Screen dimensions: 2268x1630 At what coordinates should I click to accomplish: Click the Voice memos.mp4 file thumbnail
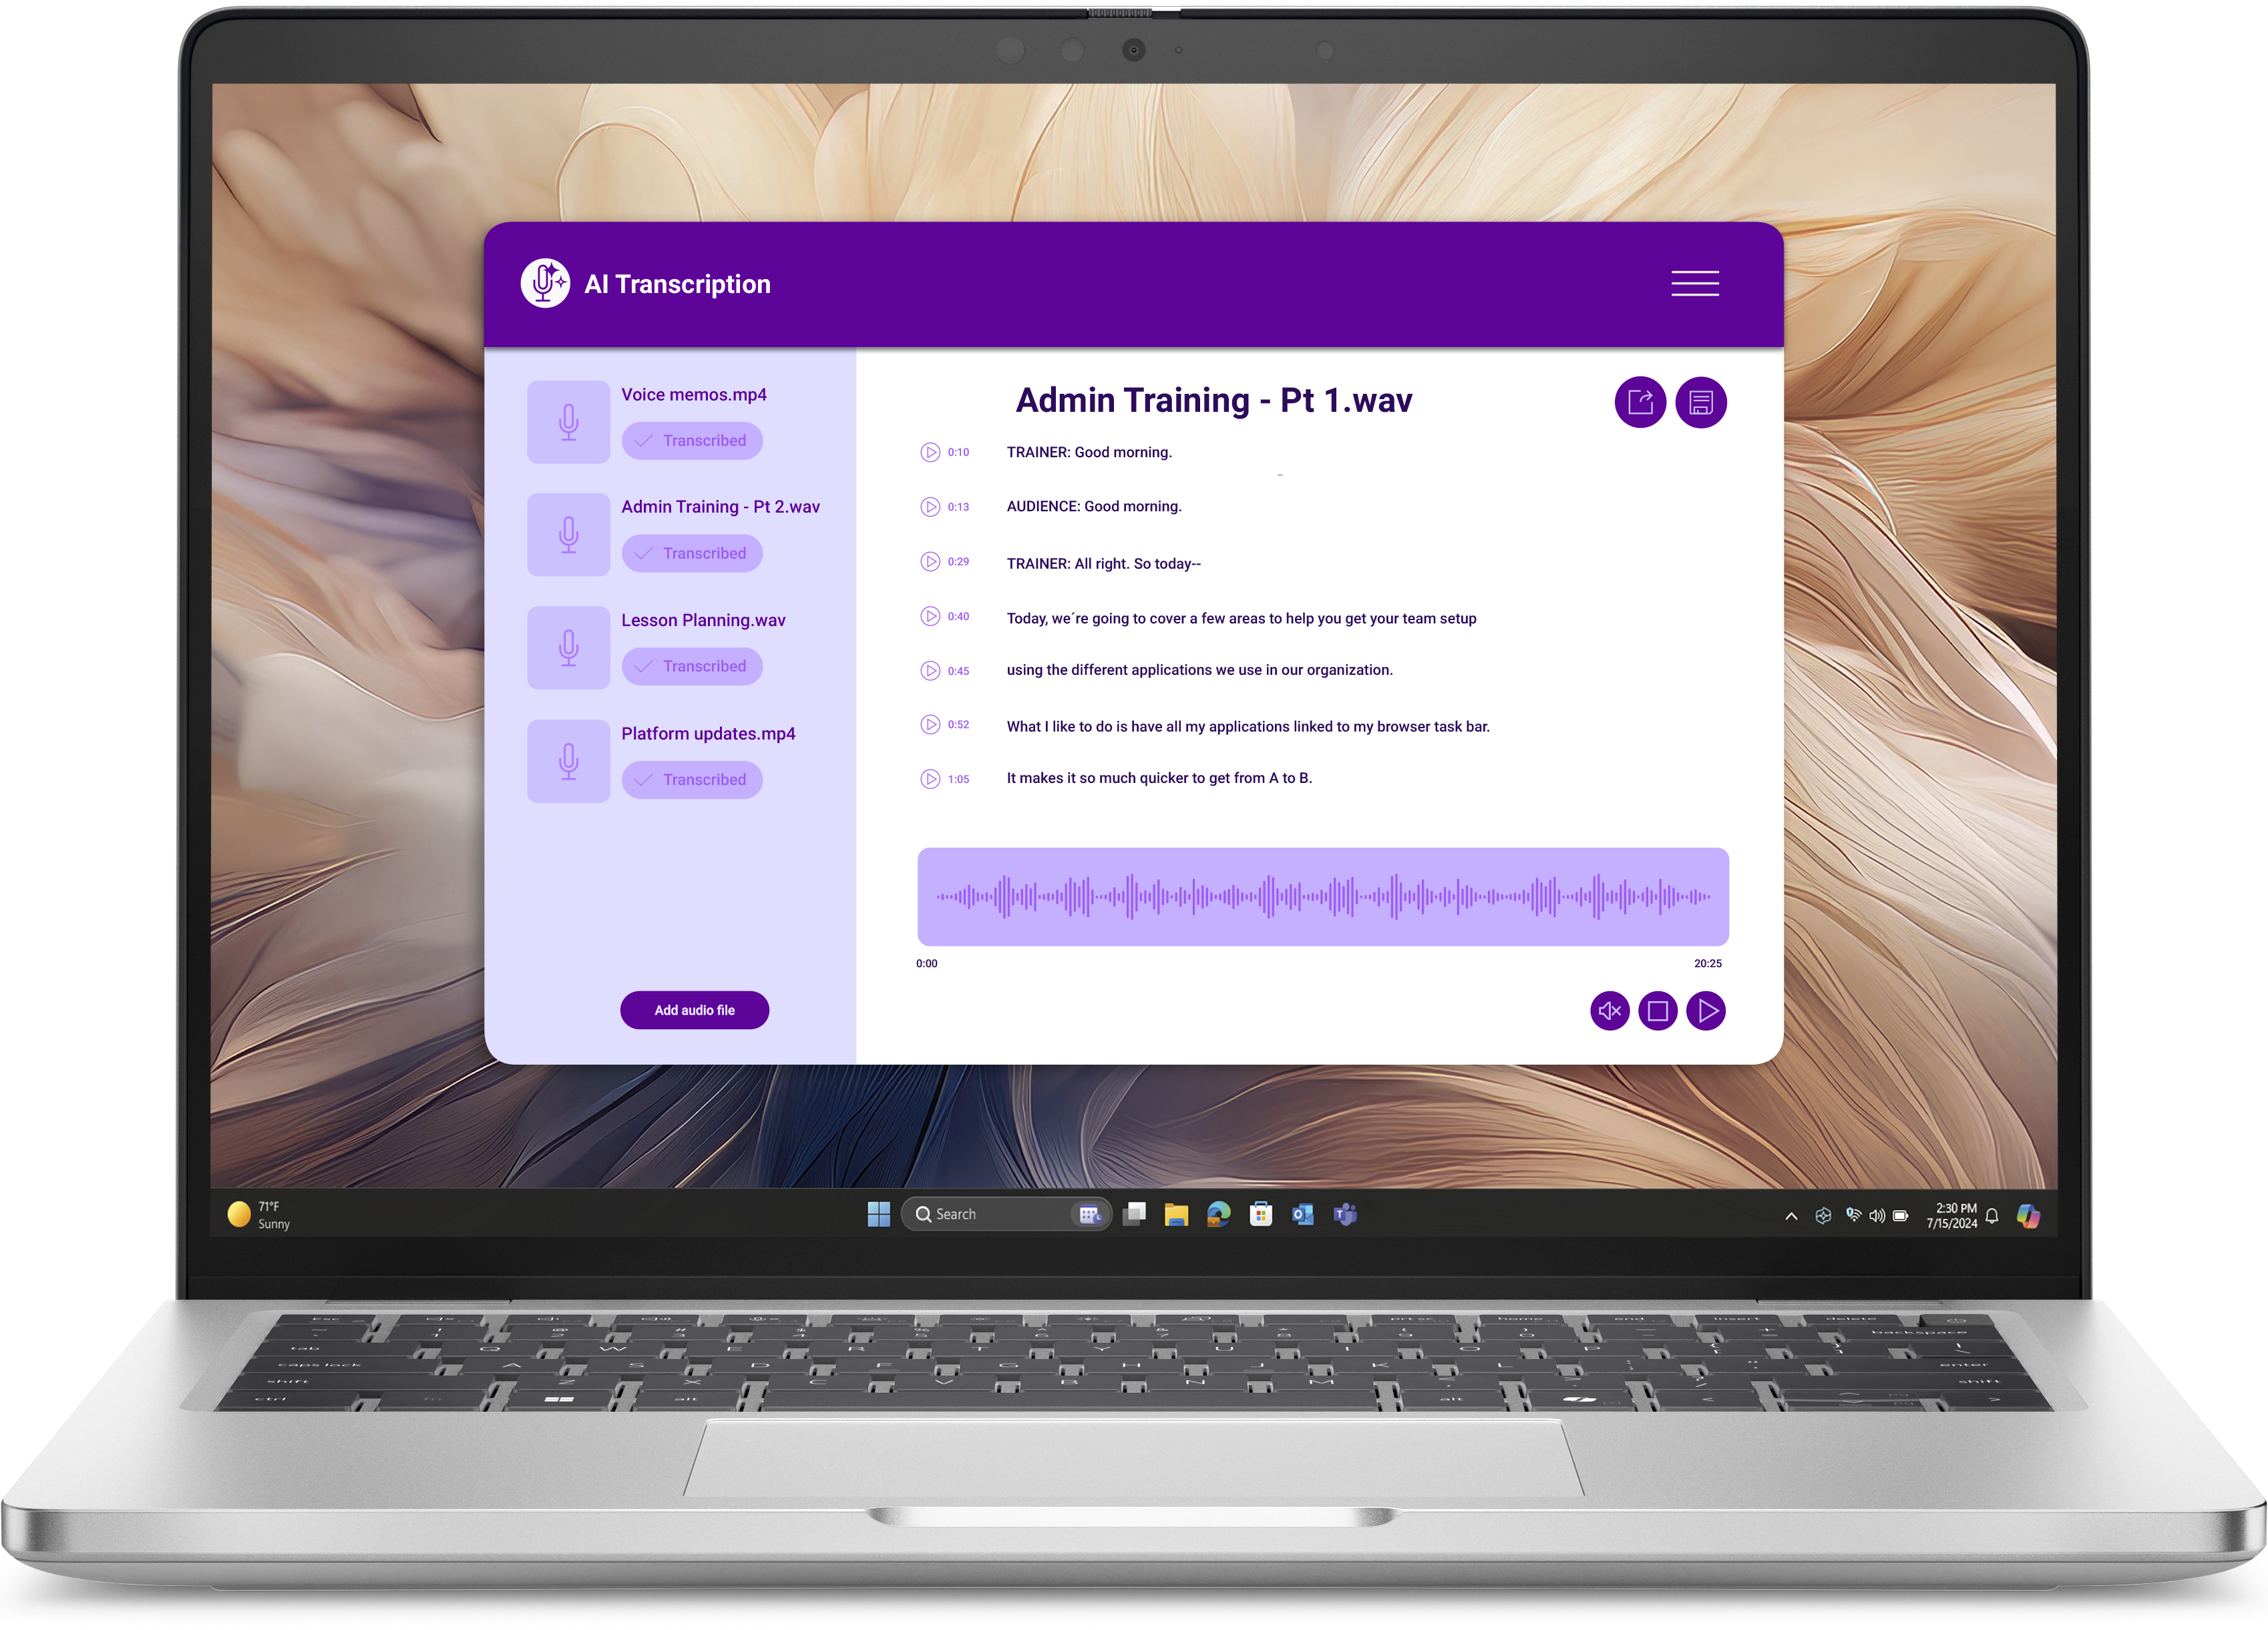coord(567,419)
